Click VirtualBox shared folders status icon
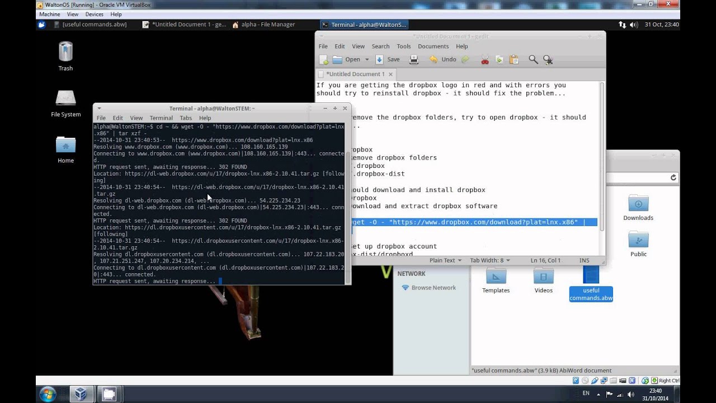Viewport: 716px width, 403px height. pos(614,381)
